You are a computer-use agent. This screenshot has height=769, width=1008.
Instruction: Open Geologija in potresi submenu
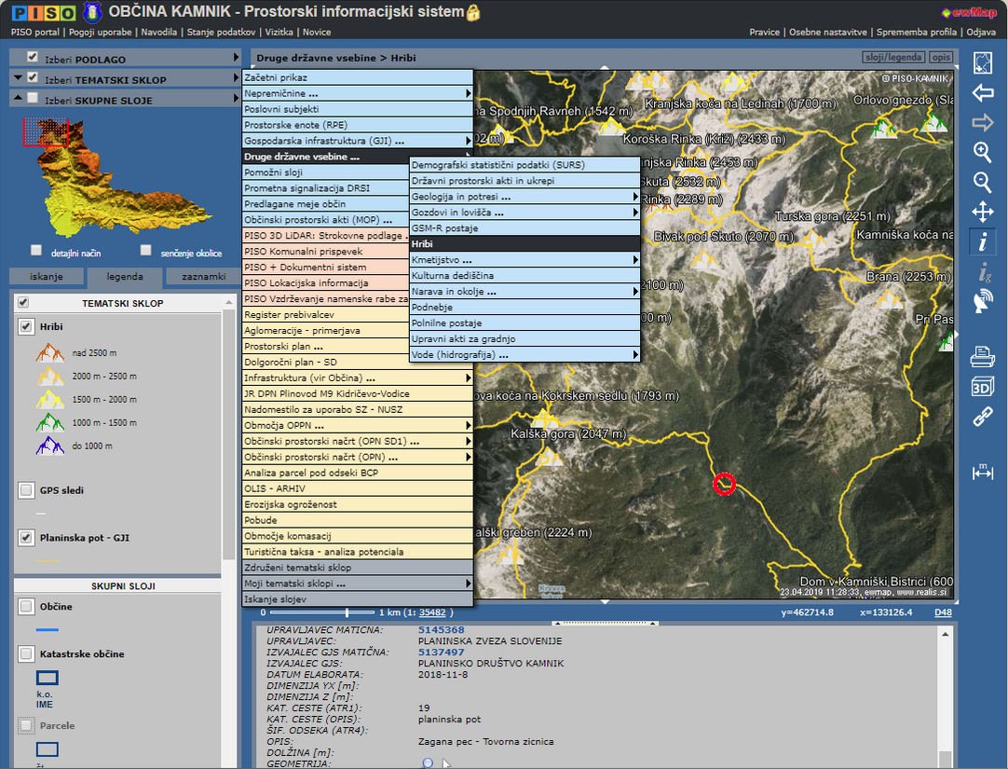tap(524, 197)
